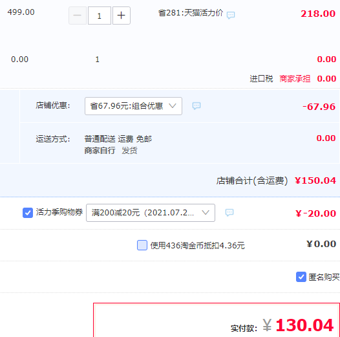Enable 使用436淘金币抵扣4.36元 checkbox
This screenshot has width=340, height=337.
142,245
